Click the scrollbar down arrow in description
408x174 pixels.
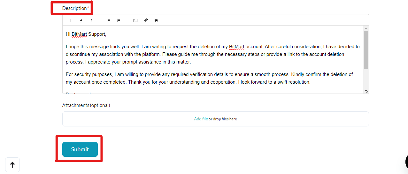(x=366, y=91)
